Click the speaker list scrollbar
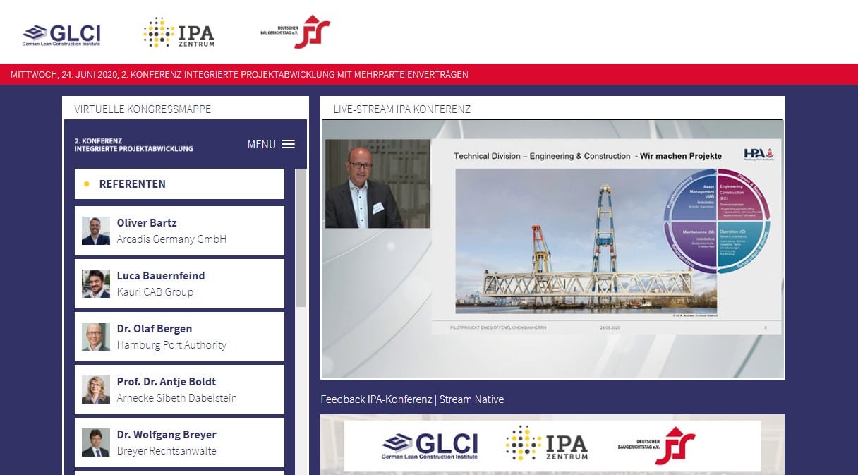The width and height of the screenshot is (858, 475). coord(301,236)
